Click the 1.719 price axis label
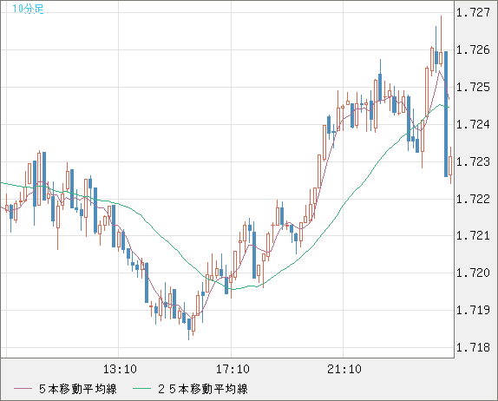This screenshot has height=401, width=498. pos(473,310)
